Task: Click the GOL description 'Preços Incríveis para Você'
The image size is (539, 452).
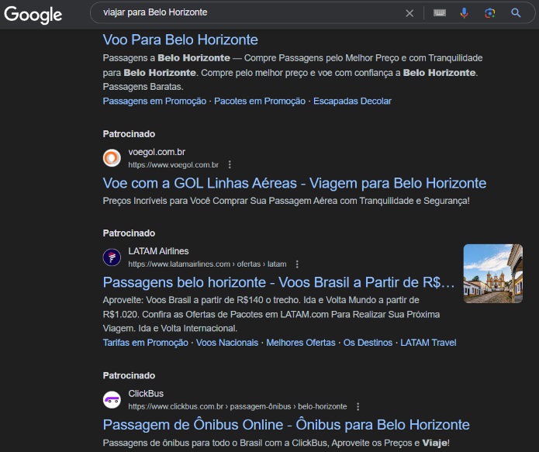Action: click(x=286, y=201)
